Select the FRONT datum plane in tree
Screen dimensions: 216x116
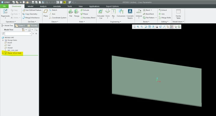[x=10, y=48]
